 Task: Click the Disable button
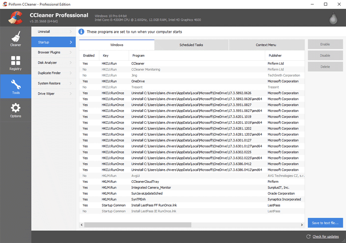click(325, 55)
